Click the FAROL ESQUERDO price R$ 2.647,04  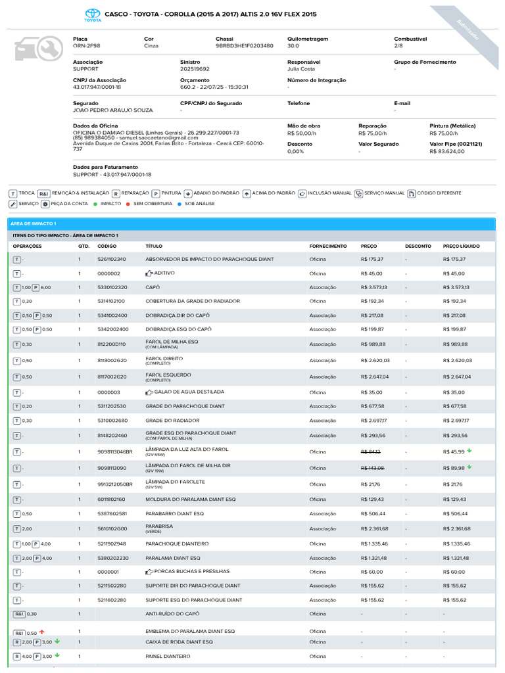coord(375,377)
